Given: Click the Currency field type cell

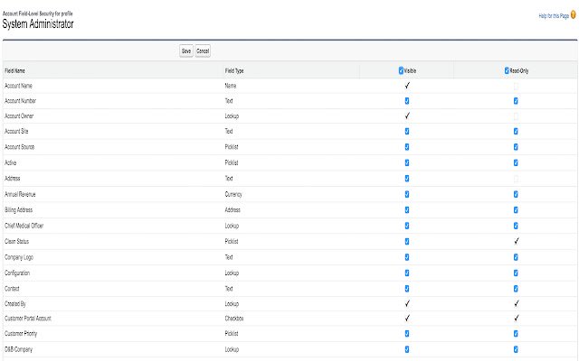Looking at the screenshot, I should [233, 194].
